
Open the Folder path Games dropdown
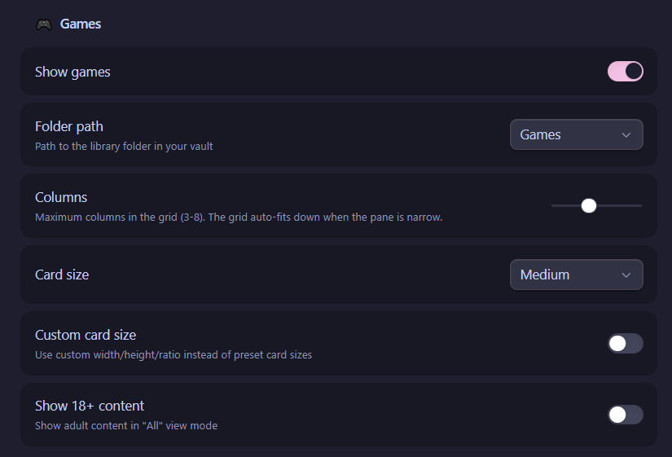[x=577, y=134]
